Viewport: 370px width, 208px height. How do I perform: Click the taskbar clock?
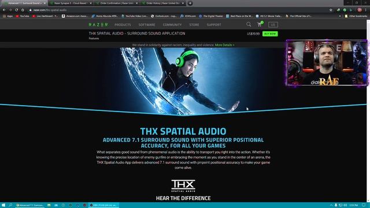point(353,205)
